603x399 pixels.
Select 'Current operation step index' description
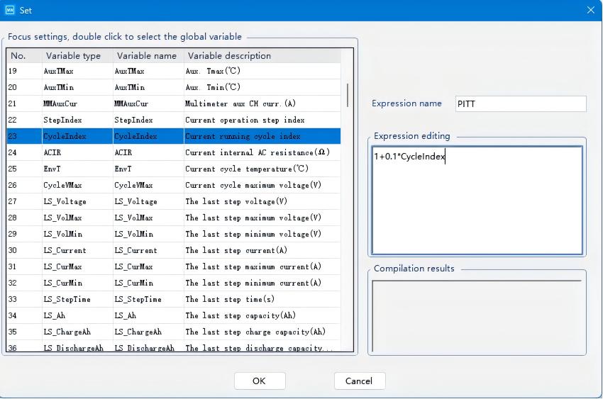point(262,120)
